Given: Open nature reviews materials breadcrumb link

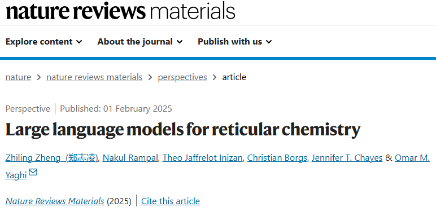Looking at the screenshot, I should [94, 77].
